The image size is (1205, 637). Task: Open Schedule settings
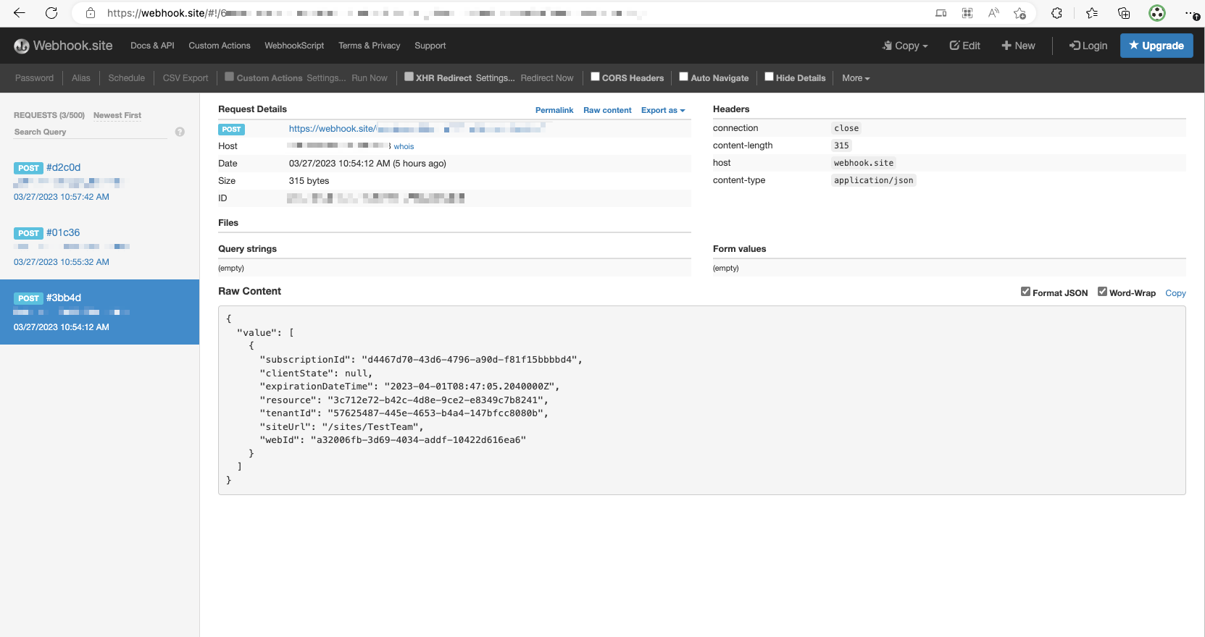tap(126, 78)
